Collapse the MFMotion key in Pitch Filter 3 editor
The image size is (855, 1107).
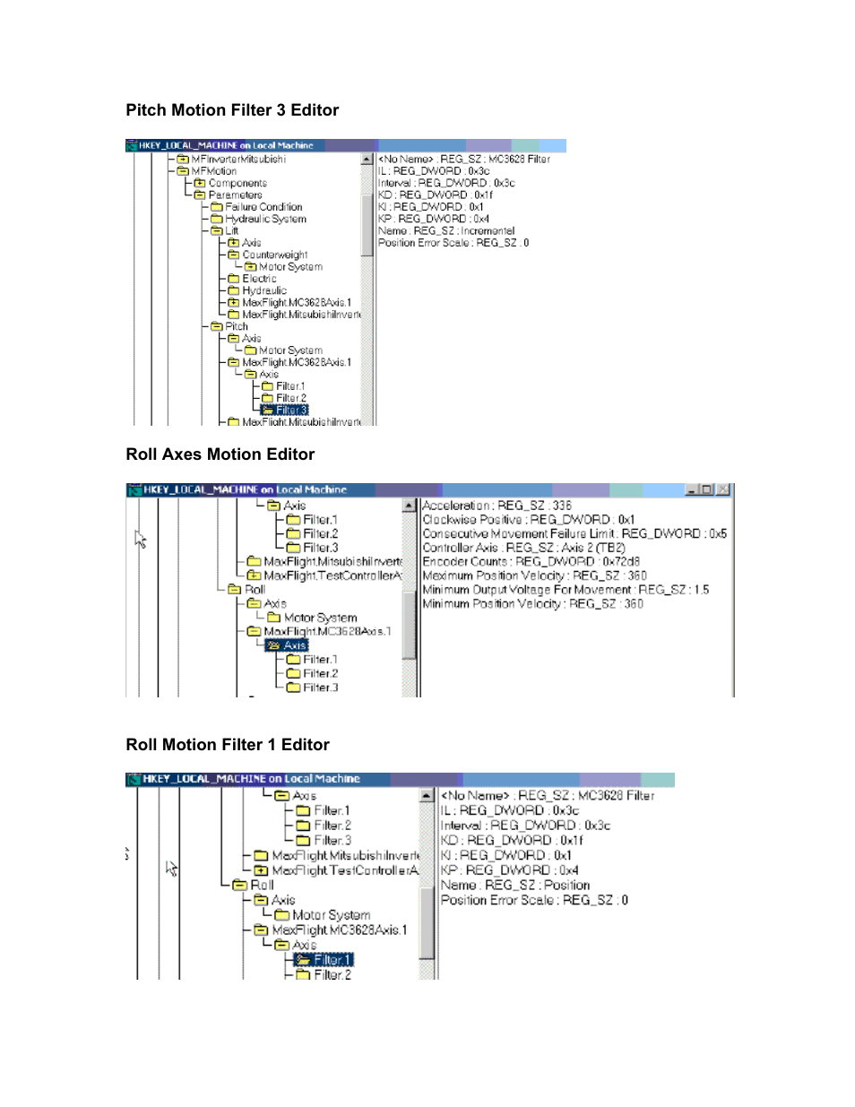coord(183,171)
